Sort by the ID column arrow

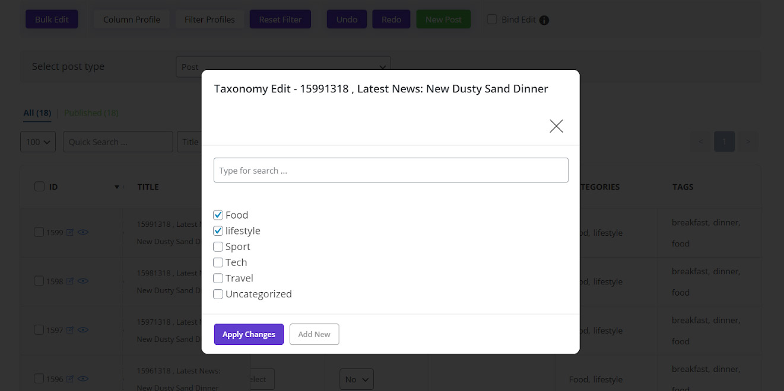coord(116,187)
